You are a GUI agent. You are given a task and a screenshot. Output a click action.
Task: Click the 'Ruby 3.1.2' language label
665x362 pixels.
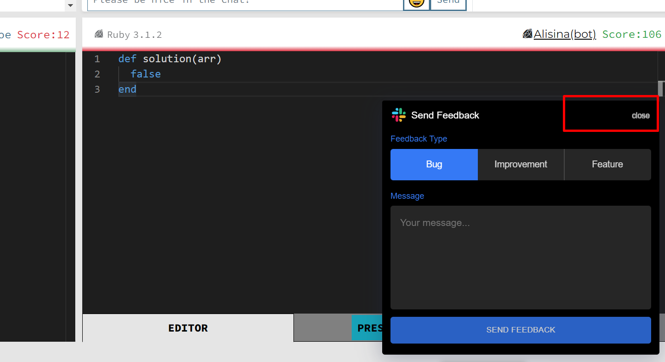[x=134, y=35]
